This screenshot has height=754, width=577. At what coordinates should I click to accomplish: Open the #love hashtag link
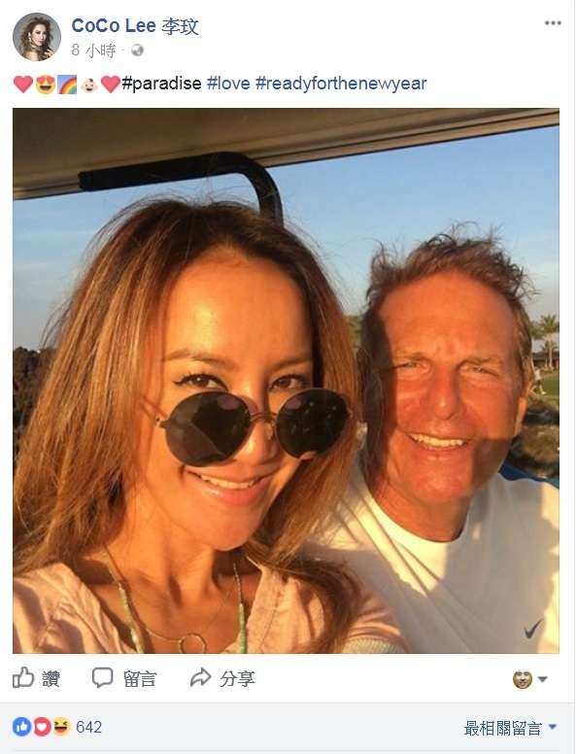(x=228, y=84)
